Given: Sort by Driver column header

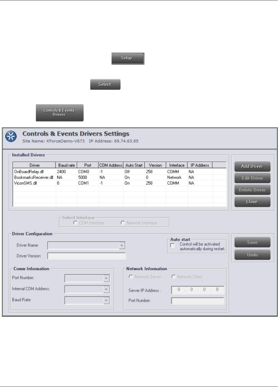Looking at the screenshot, I should 34,165.
